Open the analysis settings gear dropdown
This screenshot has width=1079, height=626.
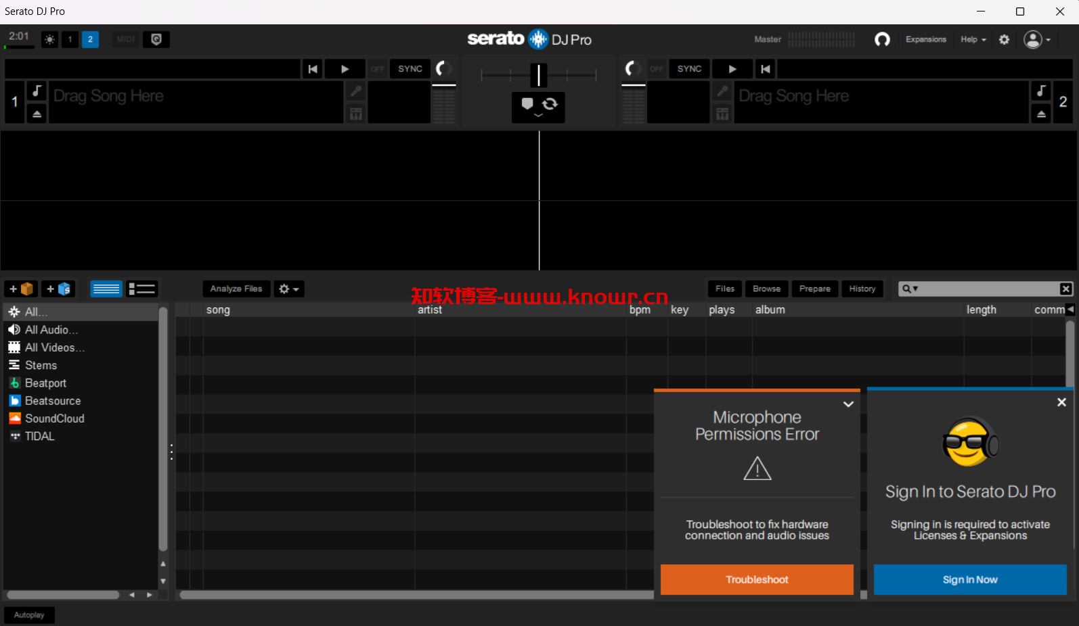[289, 289]
